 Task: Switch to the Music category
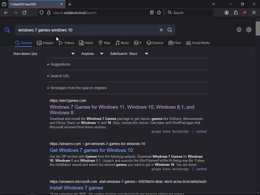tap(122, 43)
